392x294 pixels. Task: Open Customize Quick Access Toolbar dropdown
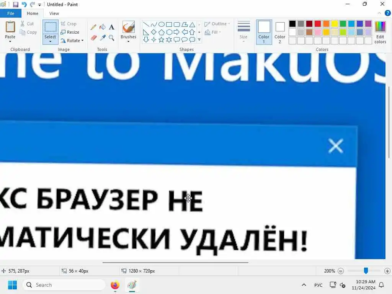point(39,5)
